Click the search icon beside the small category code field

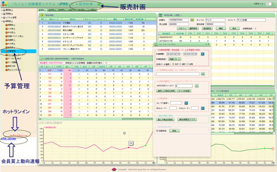203,108
